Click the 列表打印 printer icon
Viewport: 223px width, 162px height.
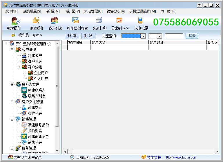(x=99, y=20)
